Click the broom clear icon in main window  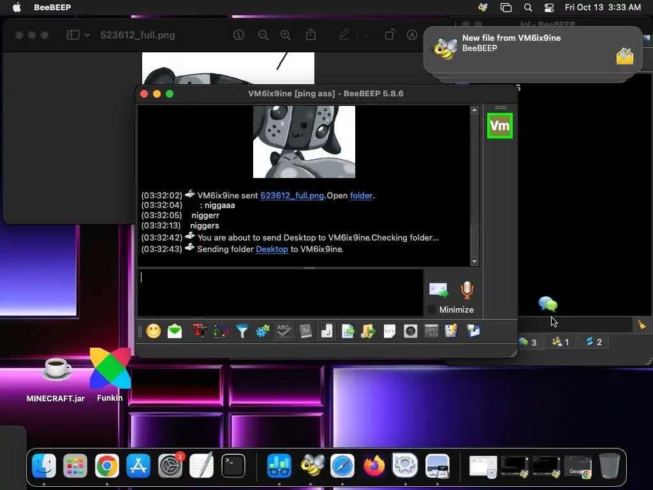(x=642, y=325)
